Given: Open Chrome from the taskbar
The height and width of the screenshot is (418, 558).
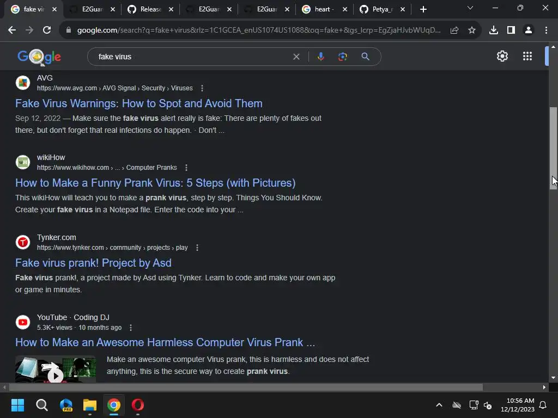Looking at the screenshot, I should coord(114,405).
